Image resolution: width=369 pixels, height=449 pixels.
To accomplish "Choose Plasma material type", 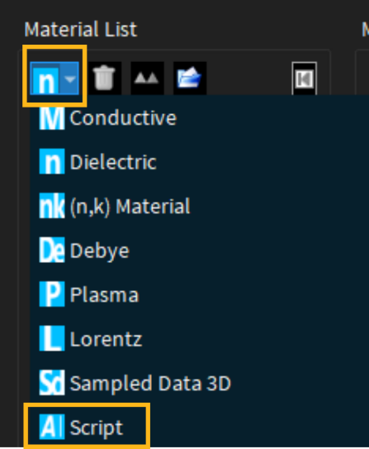I will [89, 294].
